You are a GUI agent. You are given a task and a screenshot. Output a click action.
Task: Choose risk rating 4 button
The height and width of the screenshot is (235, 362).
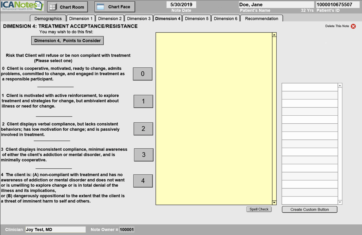pyautogui.click(x=143, y=181)
